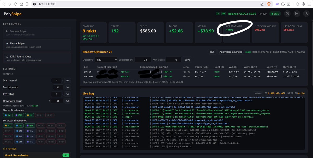Toggle global 15M timeframe
Viewport: 313px width, 158px height.
(x=19, y=115)
